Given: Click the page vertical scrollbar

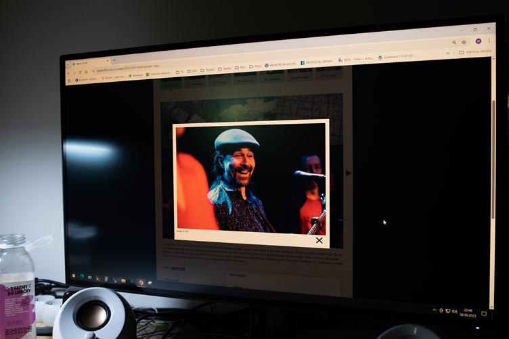Looking at the screenshot, I should 493,159.
